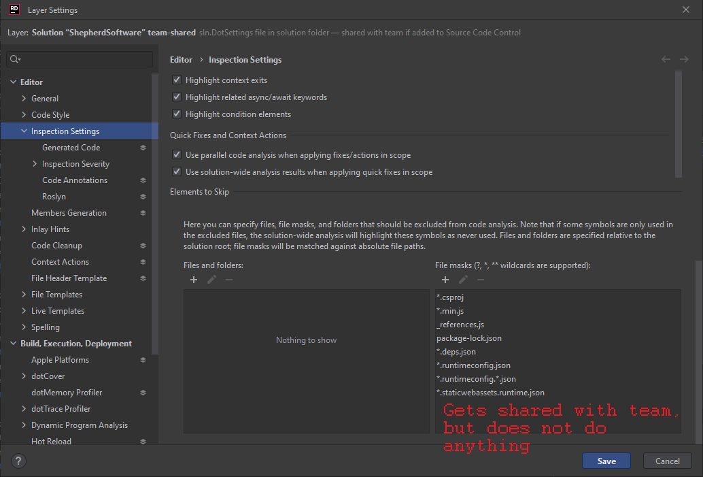The width and height of the screenshot is (703, 477).
Task: Collapse the Inspection Settings node
Action: pyautogui.click(x=24, y=131)
